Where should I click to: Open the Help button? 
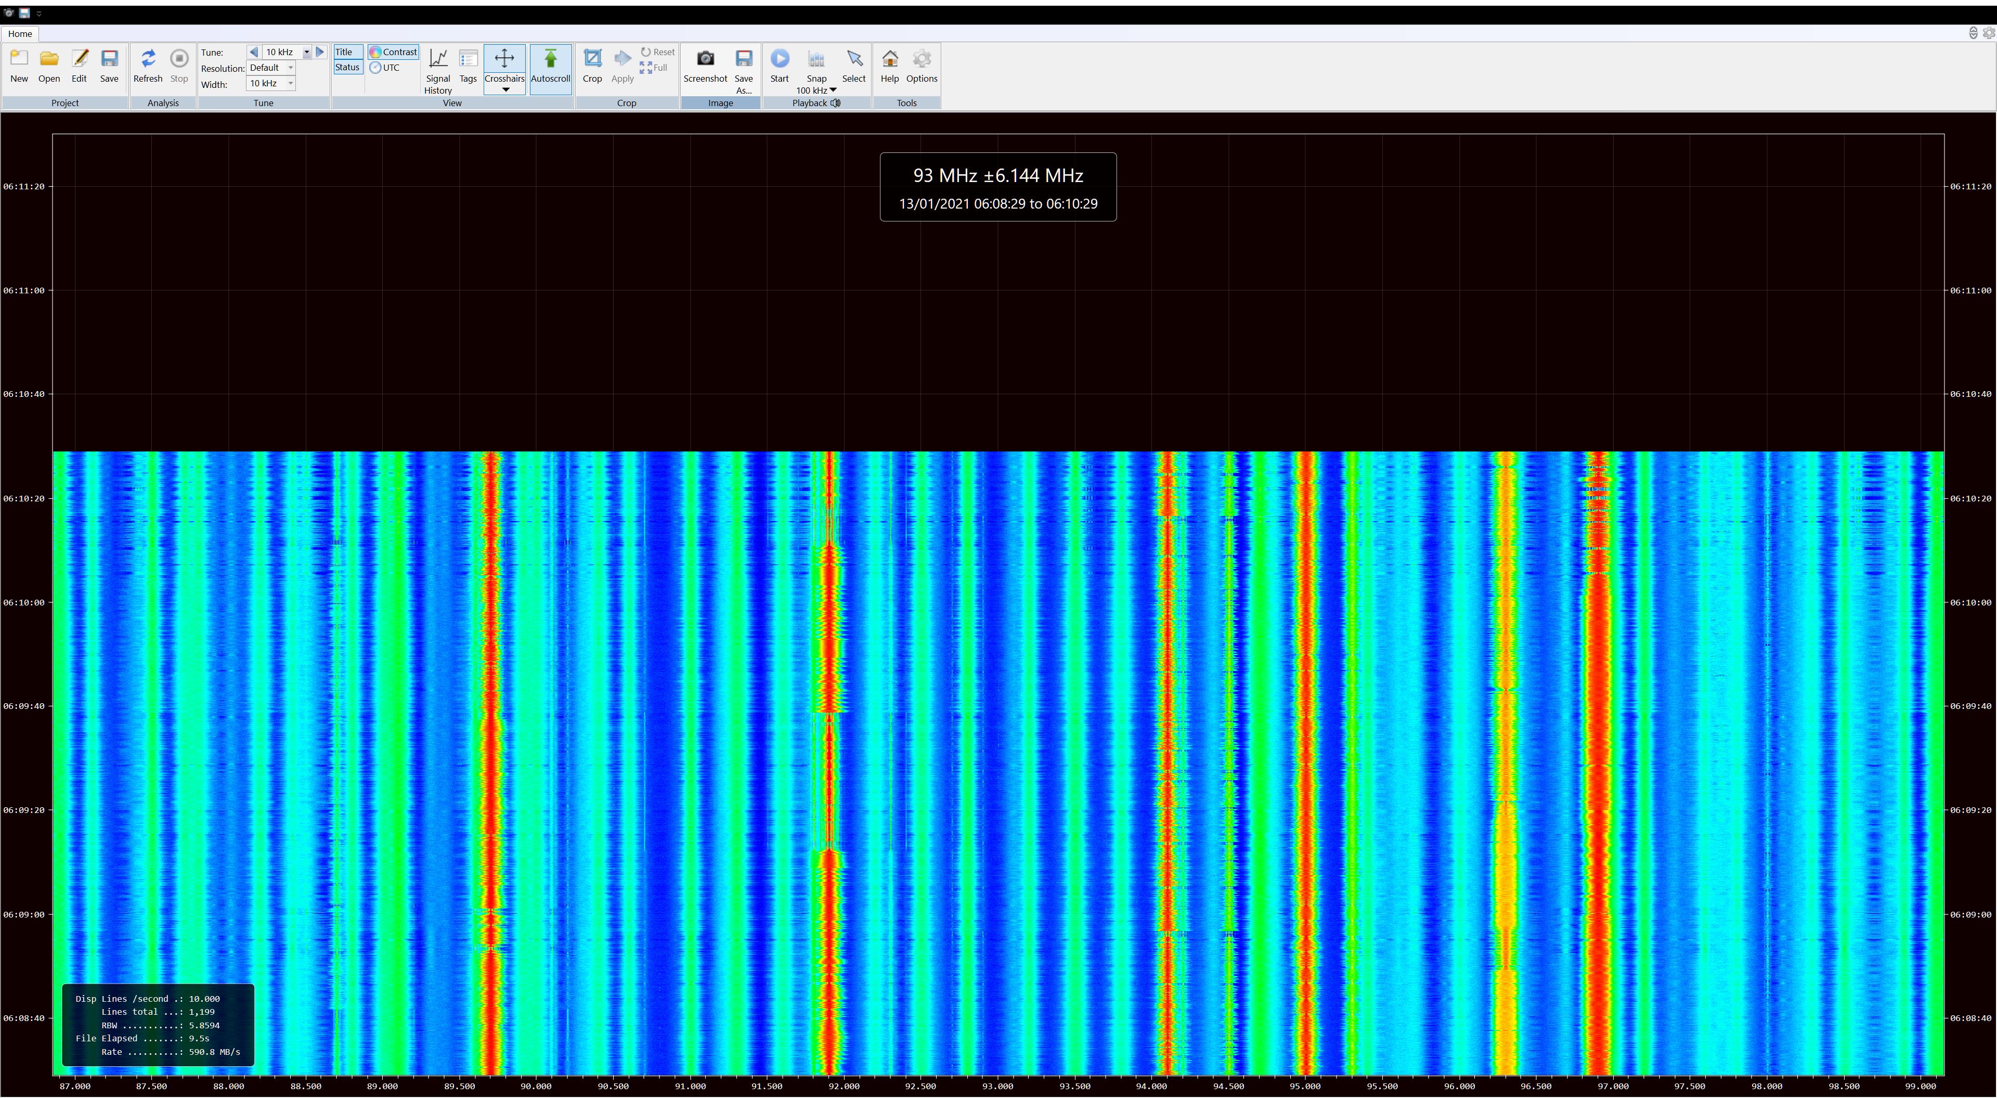coord(889,60)
